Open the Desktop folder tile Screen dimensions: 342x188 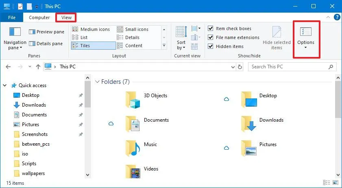tap(259, 100)
